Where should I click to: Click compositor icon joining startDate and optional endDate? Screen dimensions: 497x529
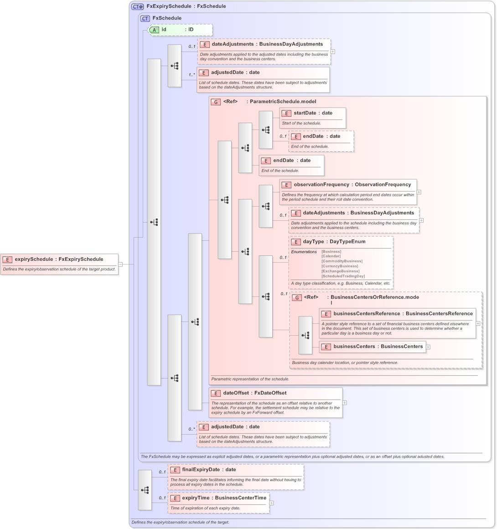tap(265, 130)
